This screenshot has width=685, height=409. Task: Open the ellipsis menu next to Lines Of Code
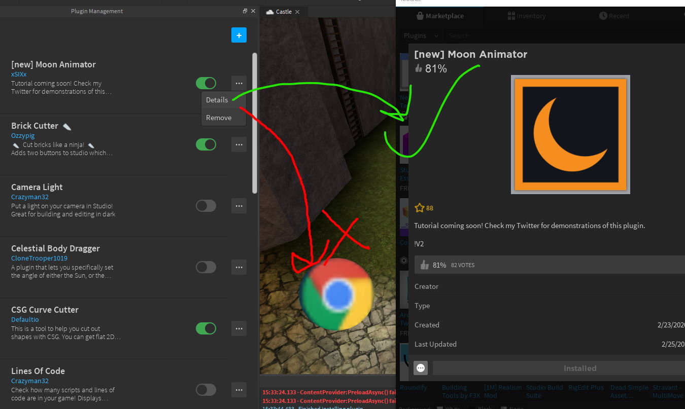coord(238,390)
